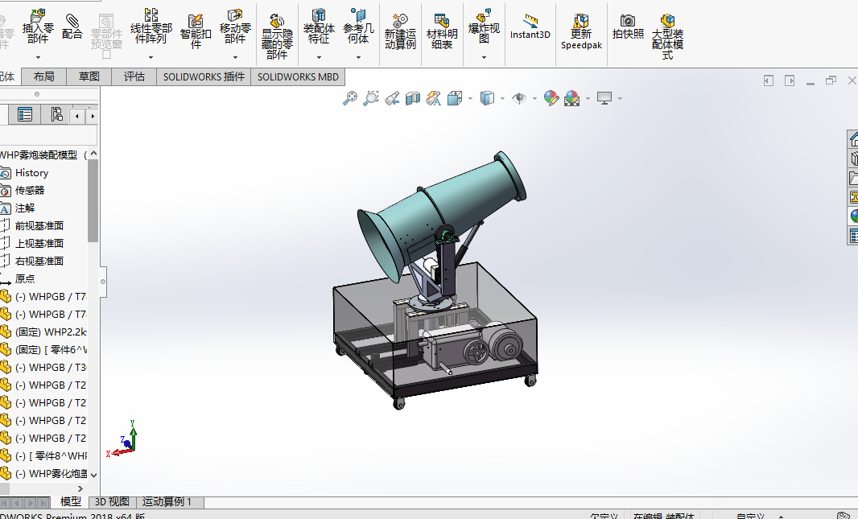
Task: Switch to the 草图 (Sketch) tab
Action: click(x=89, y=76)
